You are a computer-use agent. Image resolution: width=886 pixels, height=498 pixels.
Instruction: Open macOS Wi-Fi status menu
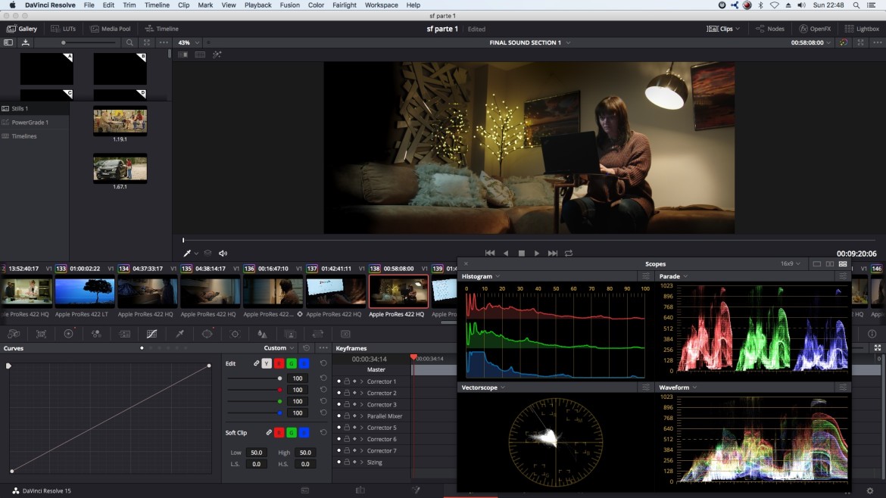click(x=774, y=5)
